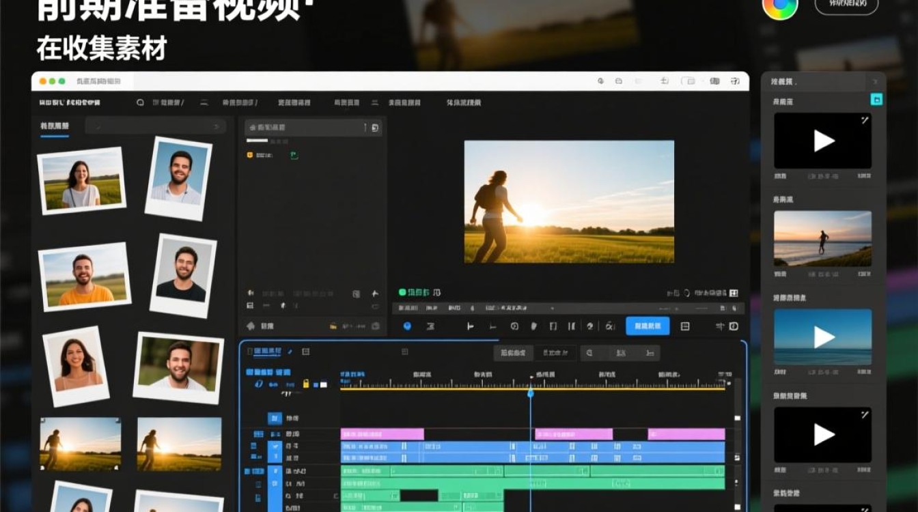Click the mark-in bracket icon in editing toolbar
This screenshot has width=918, height=512.
click(x=470, y=326)
